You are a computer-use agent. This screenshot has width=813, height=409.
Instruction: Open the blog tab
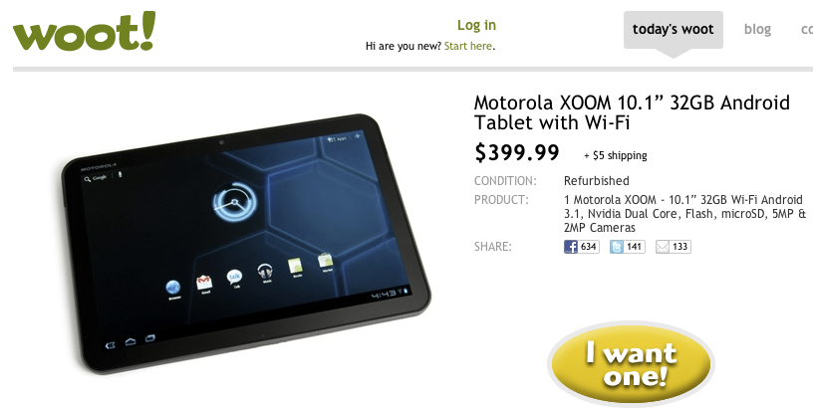(757, 30)
